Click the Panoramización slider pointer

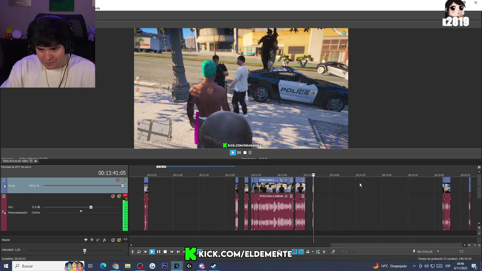(81, 211)
